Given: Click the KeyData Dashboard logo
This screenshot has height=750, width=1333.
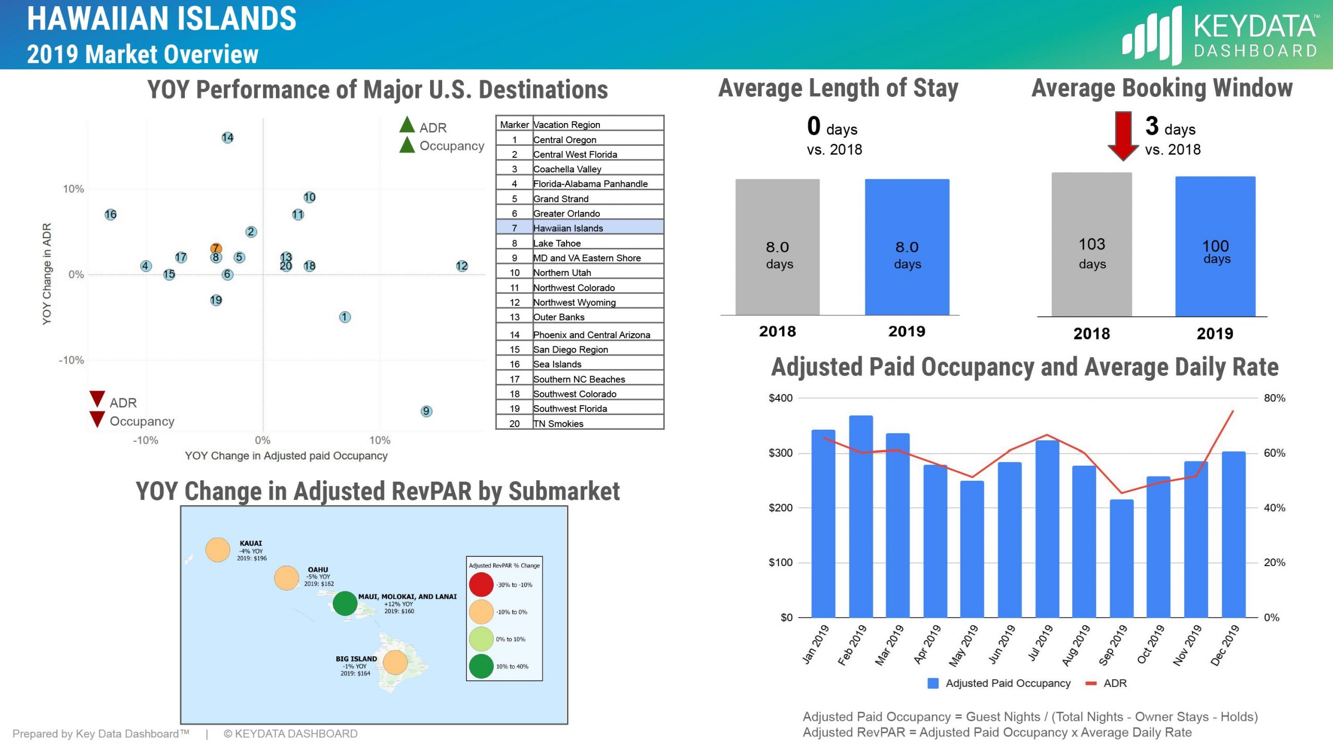Looking at the screenshot, I should point(1218,34).
